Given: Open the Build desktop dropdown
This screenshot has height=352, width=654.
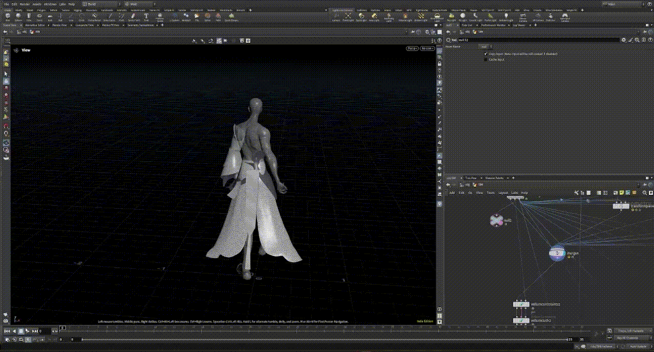Looking at the screenshot, I should 102,4.
